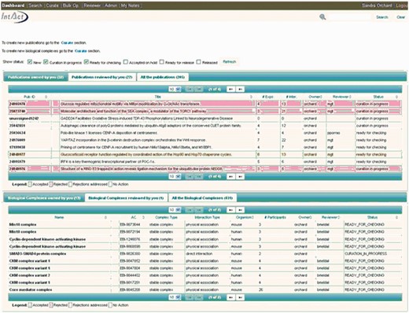Click Curate link for new publications
The width and height of the screenshot is (409, 313).
pos(67,42)
